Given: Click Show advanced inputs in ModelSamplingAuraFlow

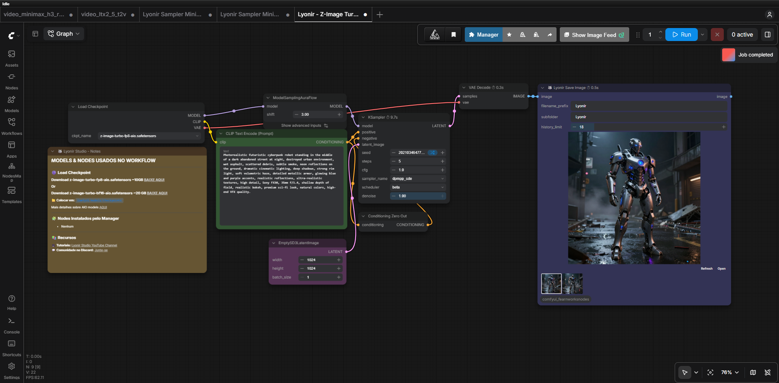Looking at the screenshot, I should (304, 126).
